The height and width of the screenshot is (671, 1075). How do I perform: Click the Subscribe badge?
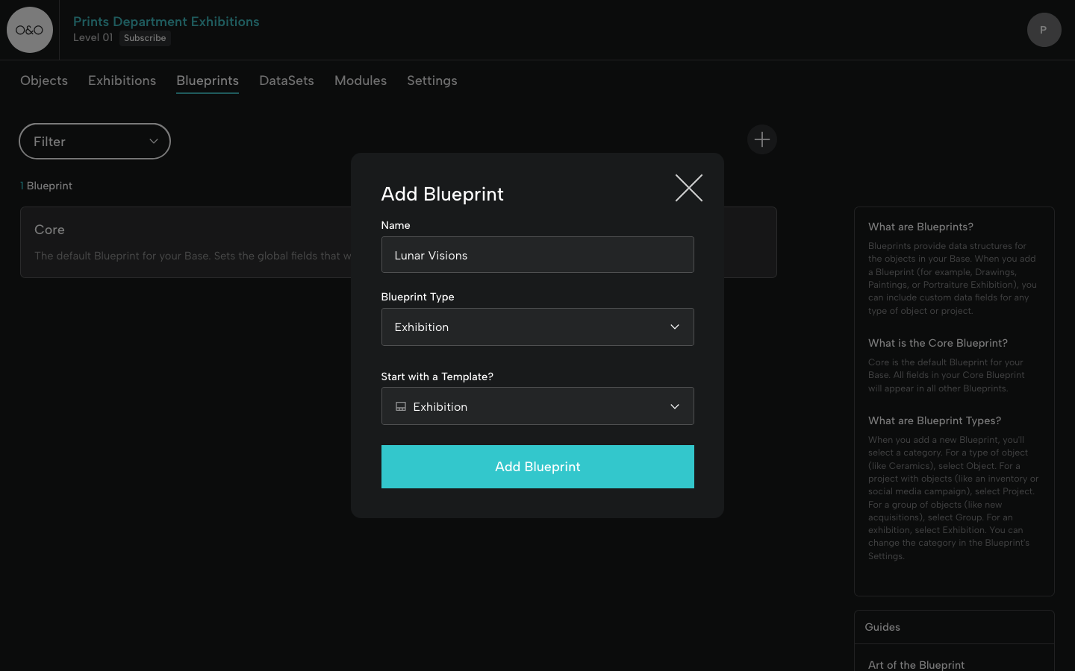pos(145,38)
